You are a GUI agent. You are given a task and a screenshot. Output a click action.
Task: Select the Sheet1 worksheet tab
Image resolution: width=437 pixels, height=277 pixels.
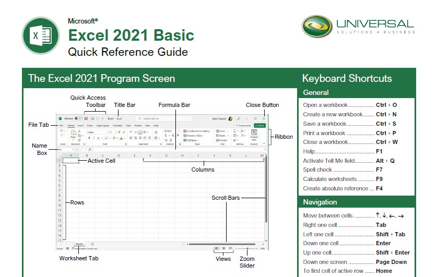click(x=79, y=244)
